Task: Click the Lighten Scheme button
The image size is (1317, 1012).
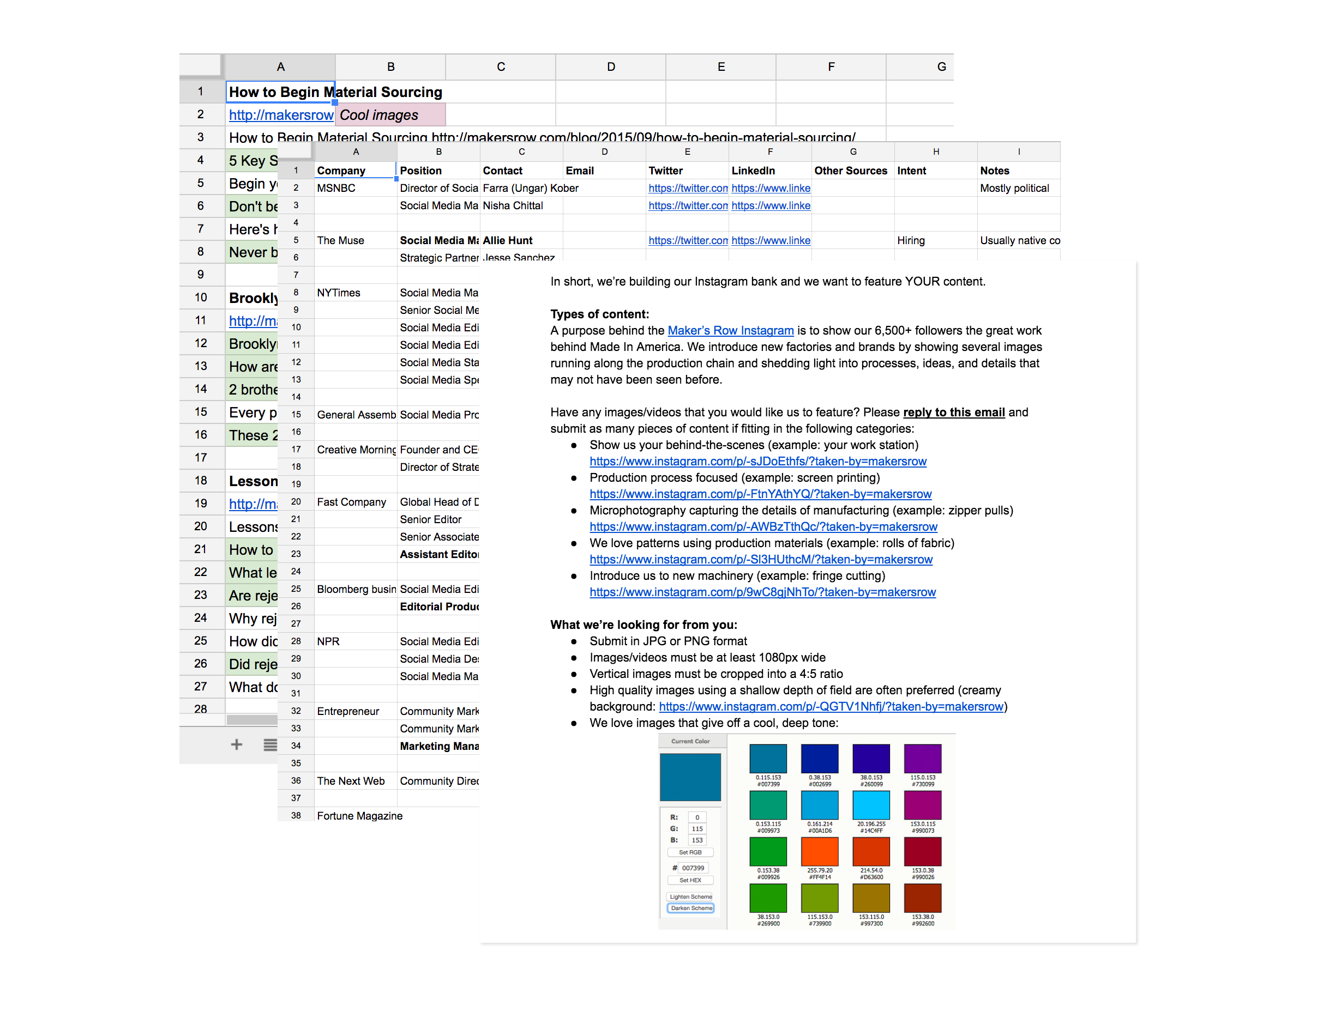Action: coord(690,896)
